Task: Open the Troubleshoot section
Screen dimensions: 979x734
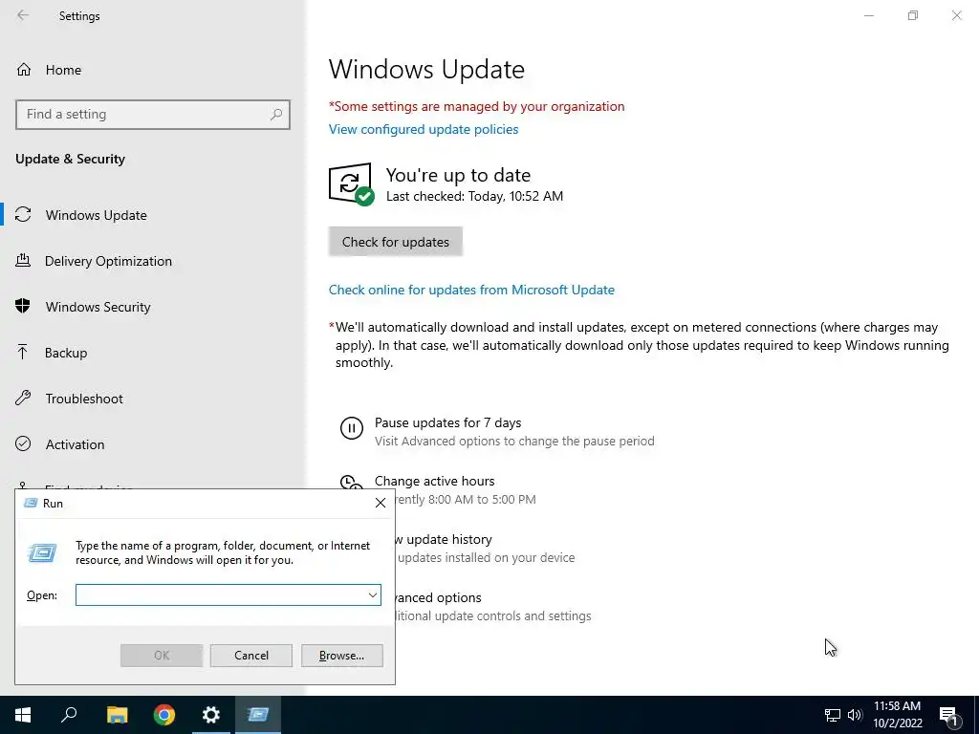Action: pyautogui.click(x=84, y=399)
